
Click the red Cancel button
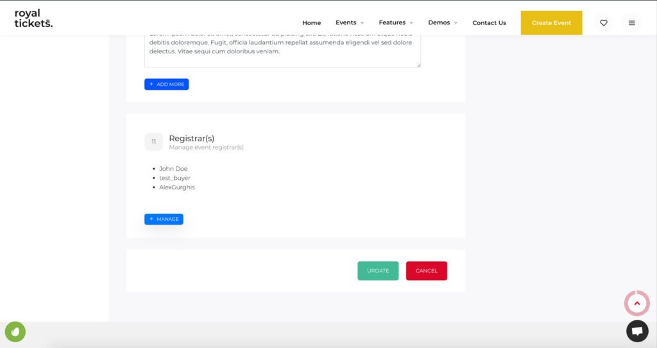[x=427, y=271]
